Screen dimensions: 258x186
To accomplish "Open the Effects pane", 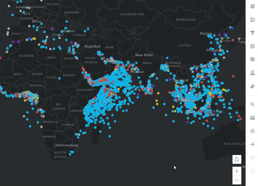I will click(253, 46).
